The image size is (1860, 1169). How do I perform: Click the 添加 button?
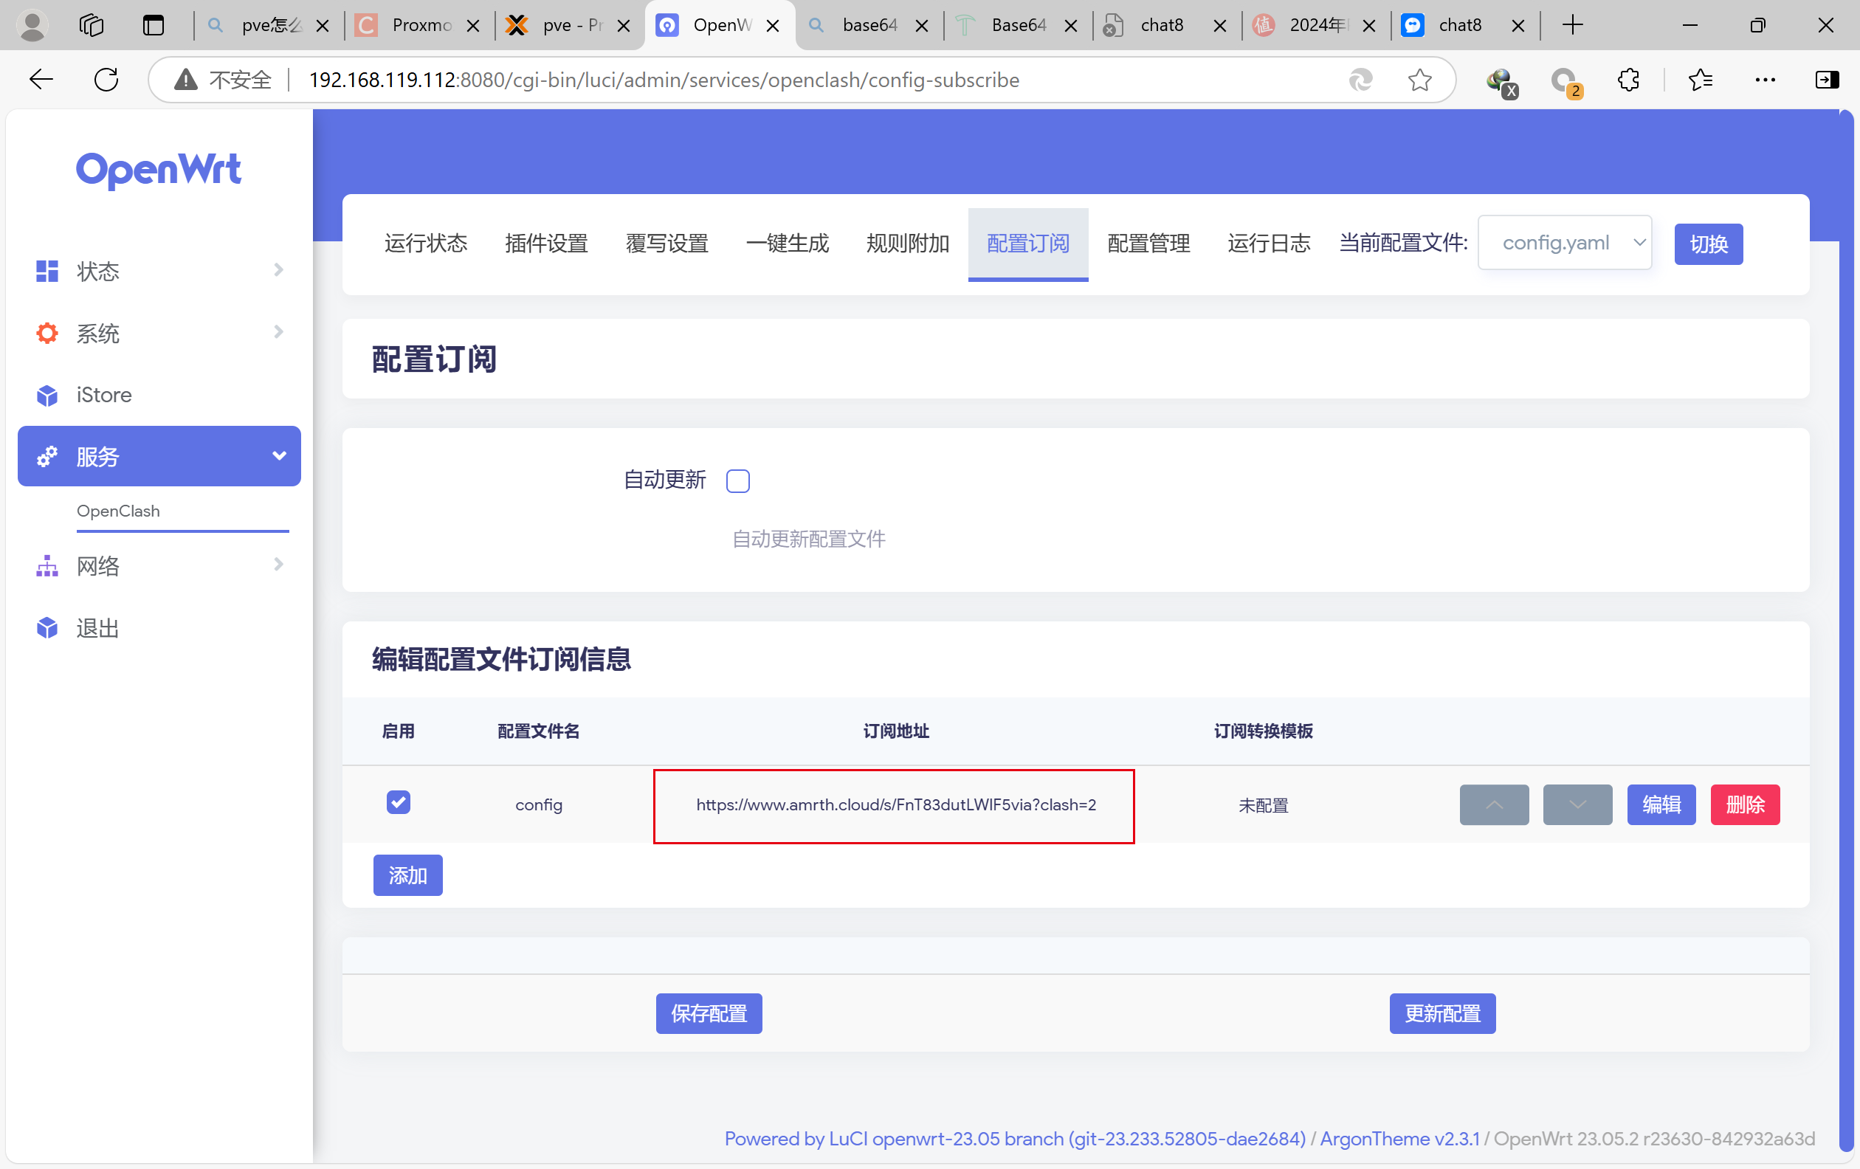click(x=408, y=875)
